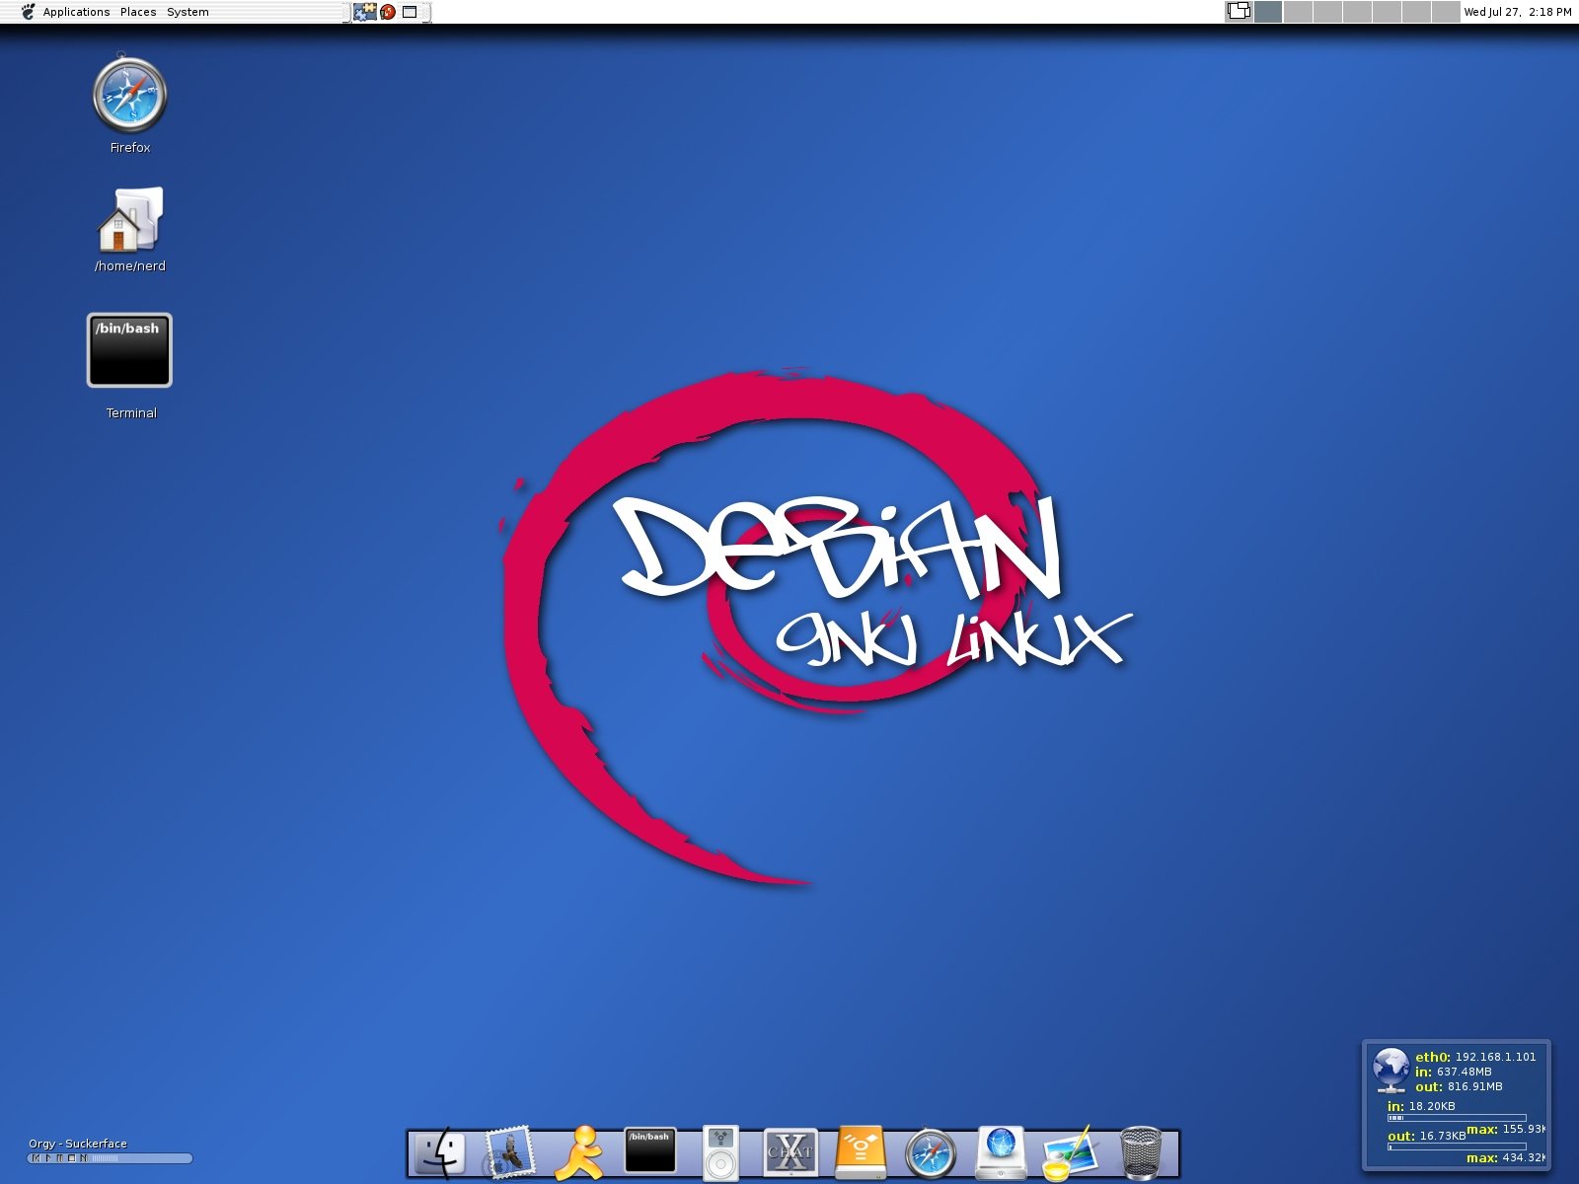
Task: Click the network globe drive dock icon
Action: point(1001,1152)
